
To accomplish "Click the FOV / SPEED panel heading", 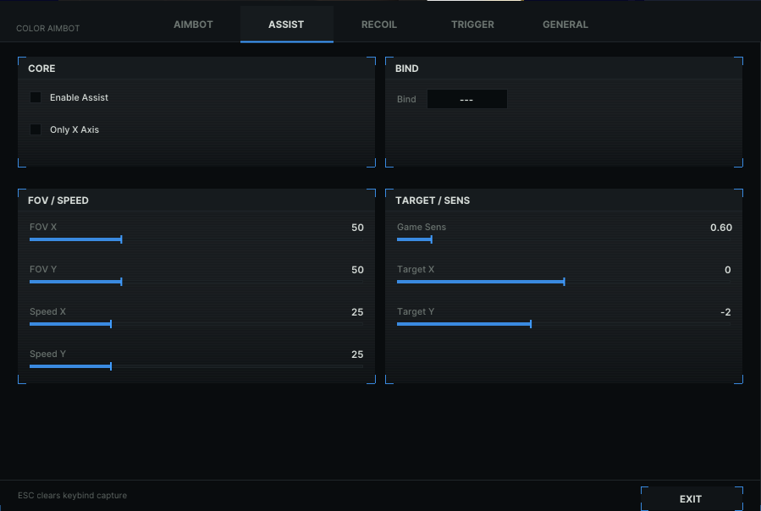I will coord(58,201).
